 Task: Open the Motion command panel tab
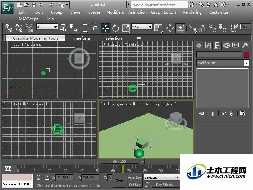coord(226,46)
